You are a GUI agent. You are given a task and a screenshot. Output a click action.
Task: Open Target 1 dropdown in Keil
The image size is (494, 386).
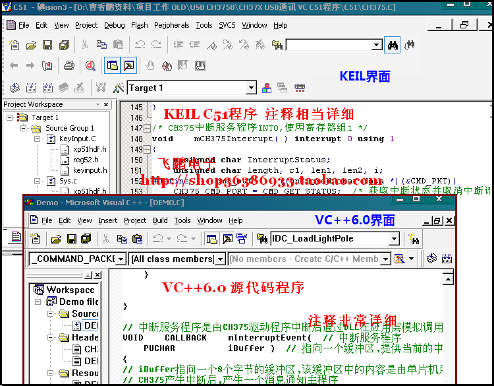point(251,88)
